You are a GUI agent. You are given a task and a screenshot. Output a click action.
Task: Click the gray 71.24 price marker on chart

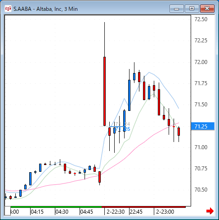coord(123,124)
